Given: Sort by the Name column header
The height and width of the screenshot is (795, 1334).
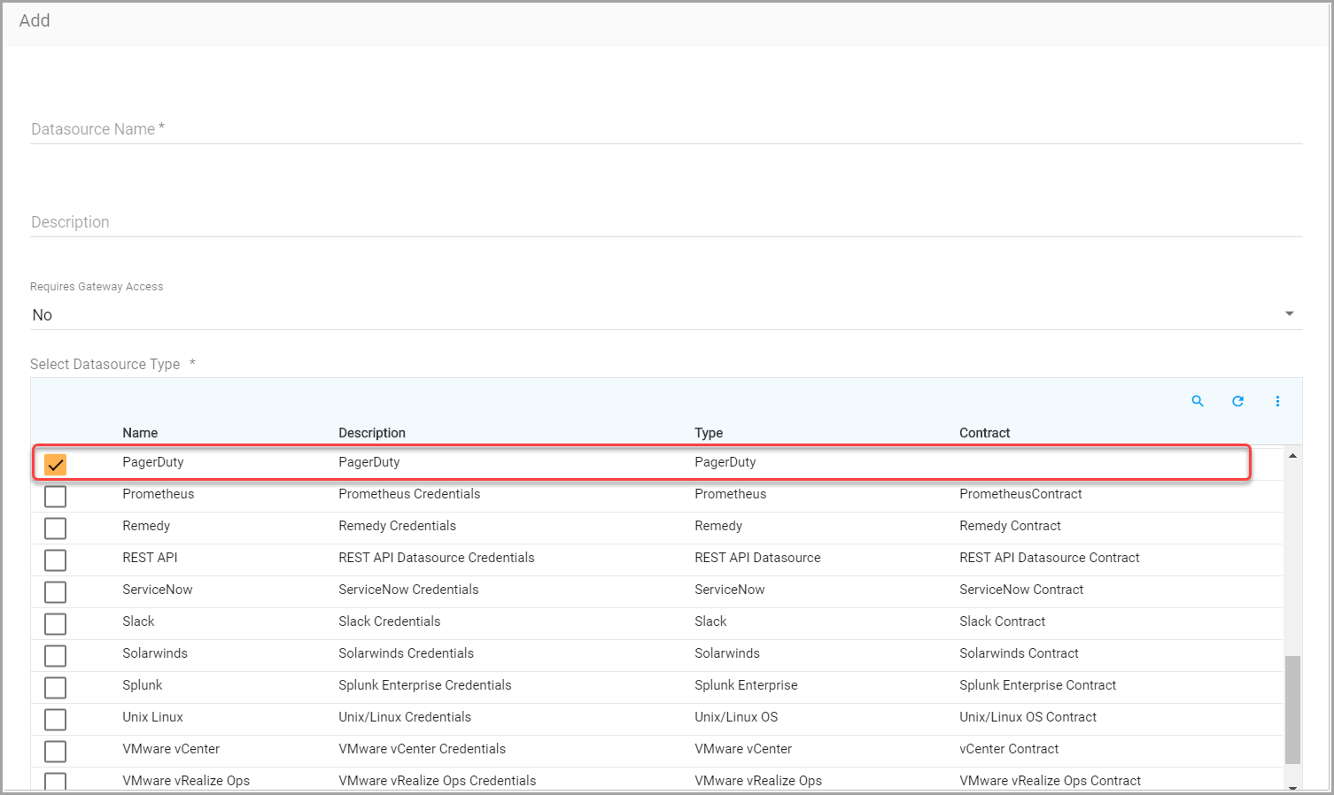Looking at the screenshot, I should point(140,433).
